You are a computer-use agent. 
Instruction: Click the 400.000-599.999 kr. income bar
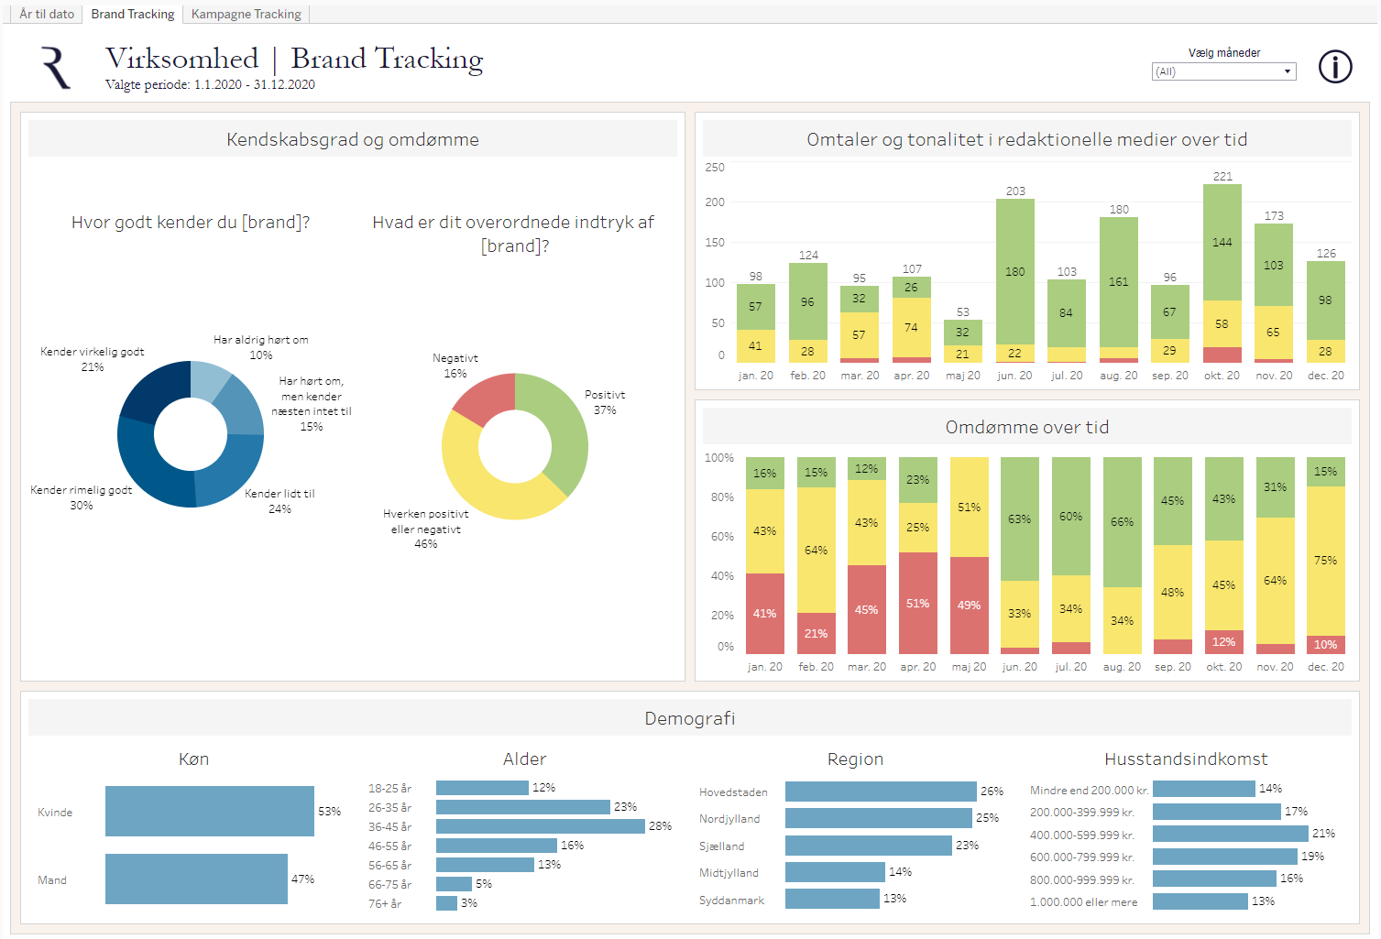point(1230,834)
